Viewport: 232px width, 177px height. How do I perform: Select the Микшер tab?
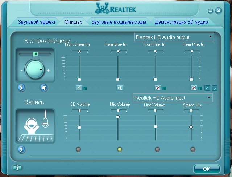coord(73,22)
